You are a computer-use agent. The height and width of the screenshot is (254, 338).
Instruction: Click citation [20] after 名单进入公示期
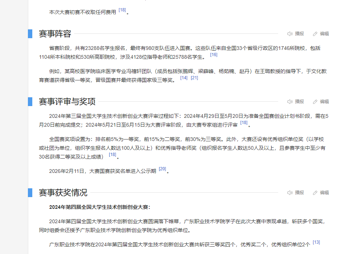162,169
